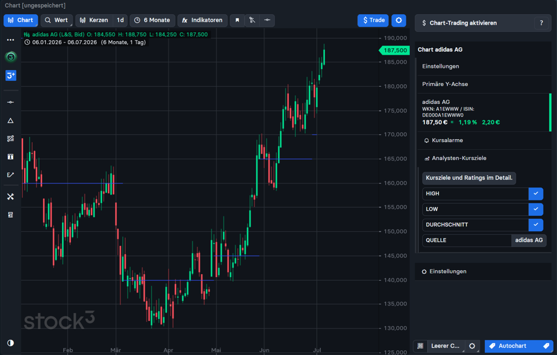Click the tag icon at right of Autochart

[546, 346]
